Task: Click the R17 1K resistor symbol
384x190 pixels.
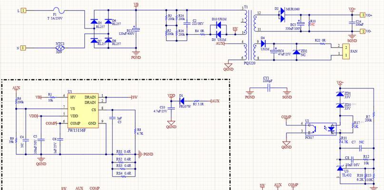Action: coord(353,125)
